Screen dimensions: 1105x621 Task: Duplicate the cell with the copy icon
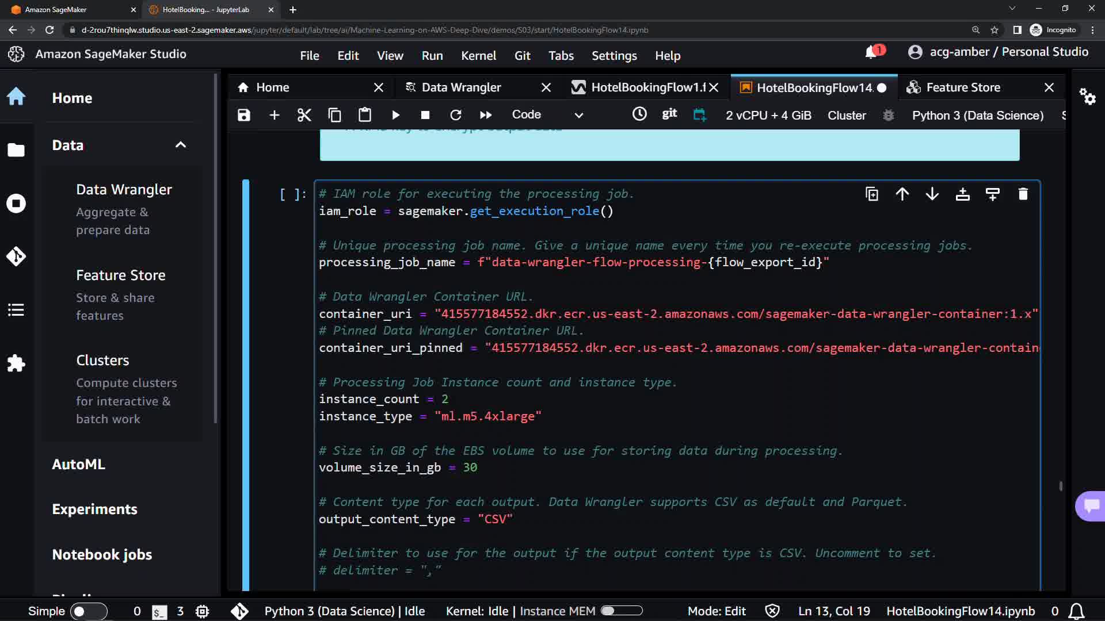(872, 194)
